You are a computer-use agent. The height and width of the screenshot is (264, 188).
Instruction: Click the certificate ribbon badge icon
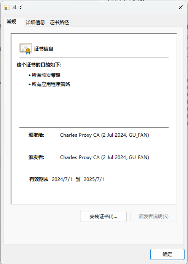pos(26,49)
